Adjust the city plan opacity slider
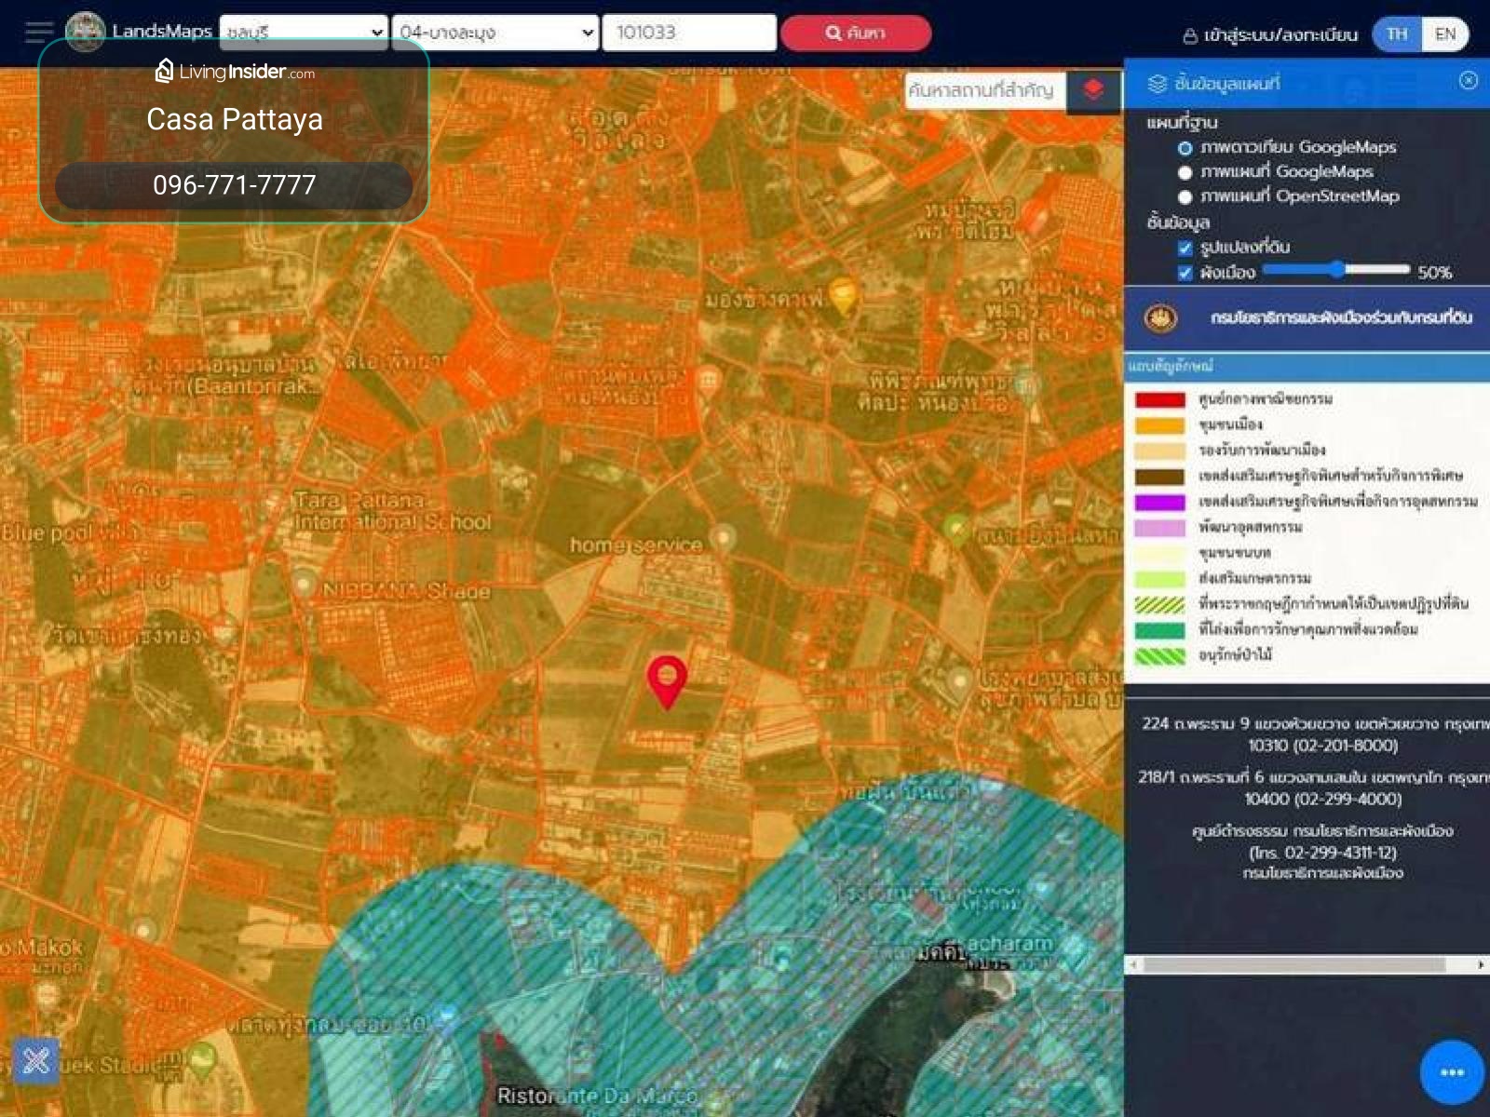The image size is (1490, 1117). point(1336,270)
